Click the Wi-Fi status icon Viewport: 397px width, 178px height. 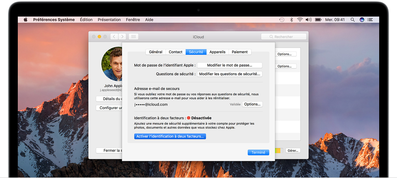[x=300, y=20]
